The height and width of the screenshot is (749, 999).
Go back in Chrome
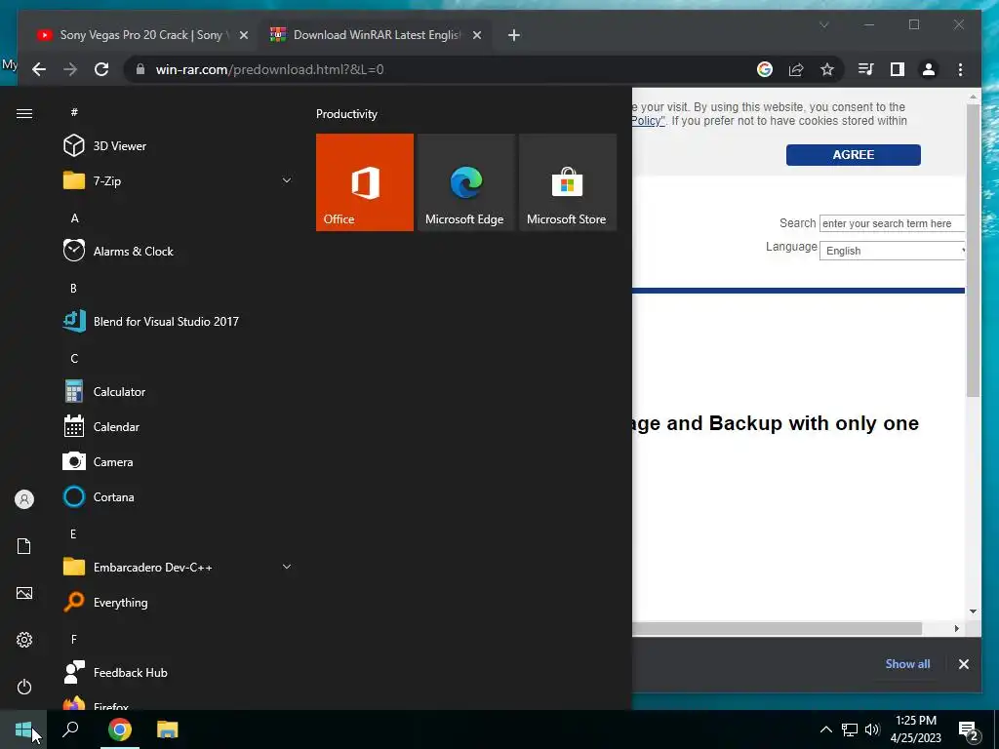(x=39, y=69)
